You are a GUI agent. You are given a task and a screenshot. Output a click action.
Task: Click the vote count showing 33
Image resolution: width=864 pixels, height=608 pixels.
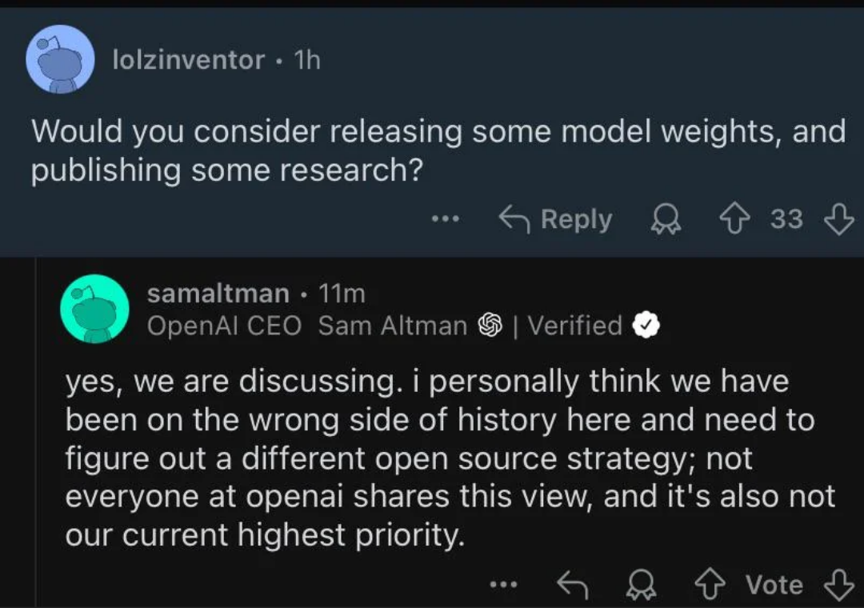788,218
